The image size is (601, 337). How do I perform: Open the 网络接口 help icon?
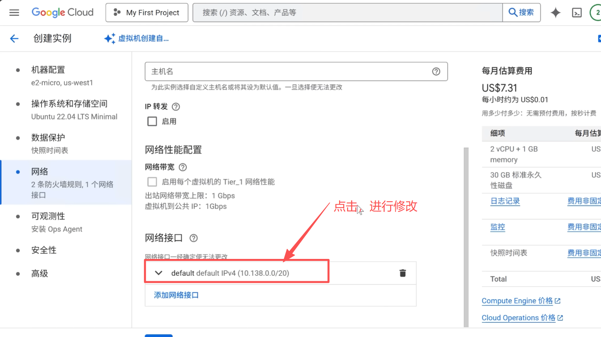[x=193, y=238]
